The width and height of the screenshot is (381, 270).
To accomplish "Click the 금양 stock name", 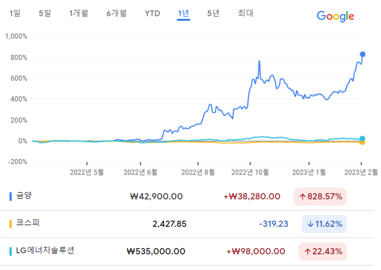I will [x=25, y=195].
